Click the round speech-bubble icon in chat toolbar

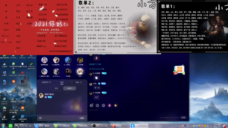(97, 106)
